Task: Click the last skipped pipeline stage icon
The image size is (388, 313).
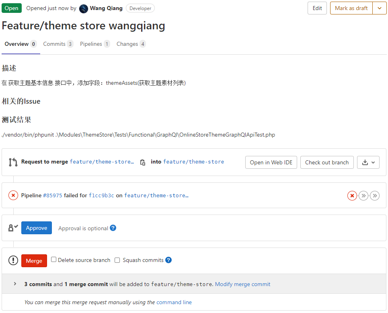Action: point(375,196)
